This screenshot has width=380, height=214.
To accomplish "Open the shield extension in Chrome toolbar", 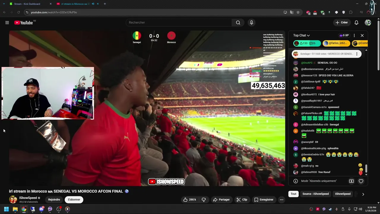I will coord(343,12).
